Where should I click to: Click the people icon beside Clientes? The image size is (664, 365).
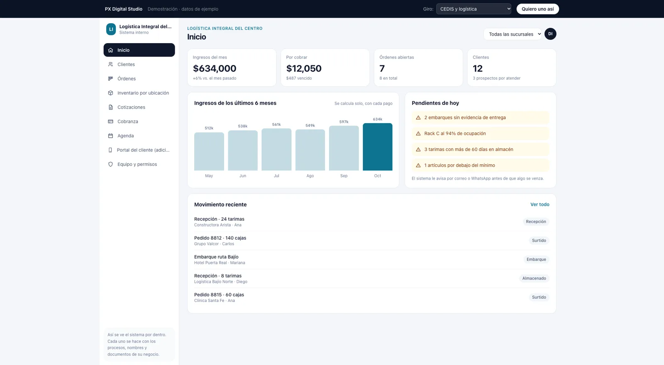pyautogui.click(x=110, y=64)
